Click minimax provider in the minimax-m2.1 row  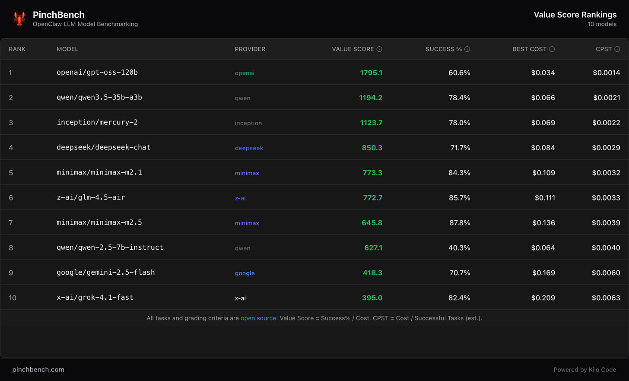[247, 173]
